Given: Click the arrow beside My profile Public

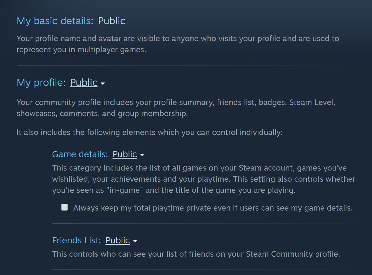Looking at the screenshot, I should coord(103,84).
